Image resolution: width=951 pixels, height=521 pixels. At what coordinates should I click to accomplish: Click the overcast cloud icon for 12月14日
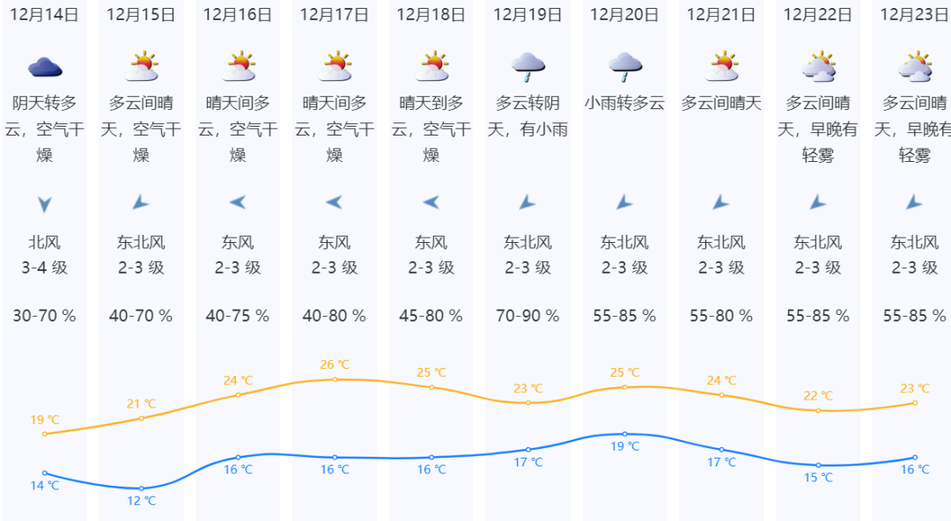point(44,66)
